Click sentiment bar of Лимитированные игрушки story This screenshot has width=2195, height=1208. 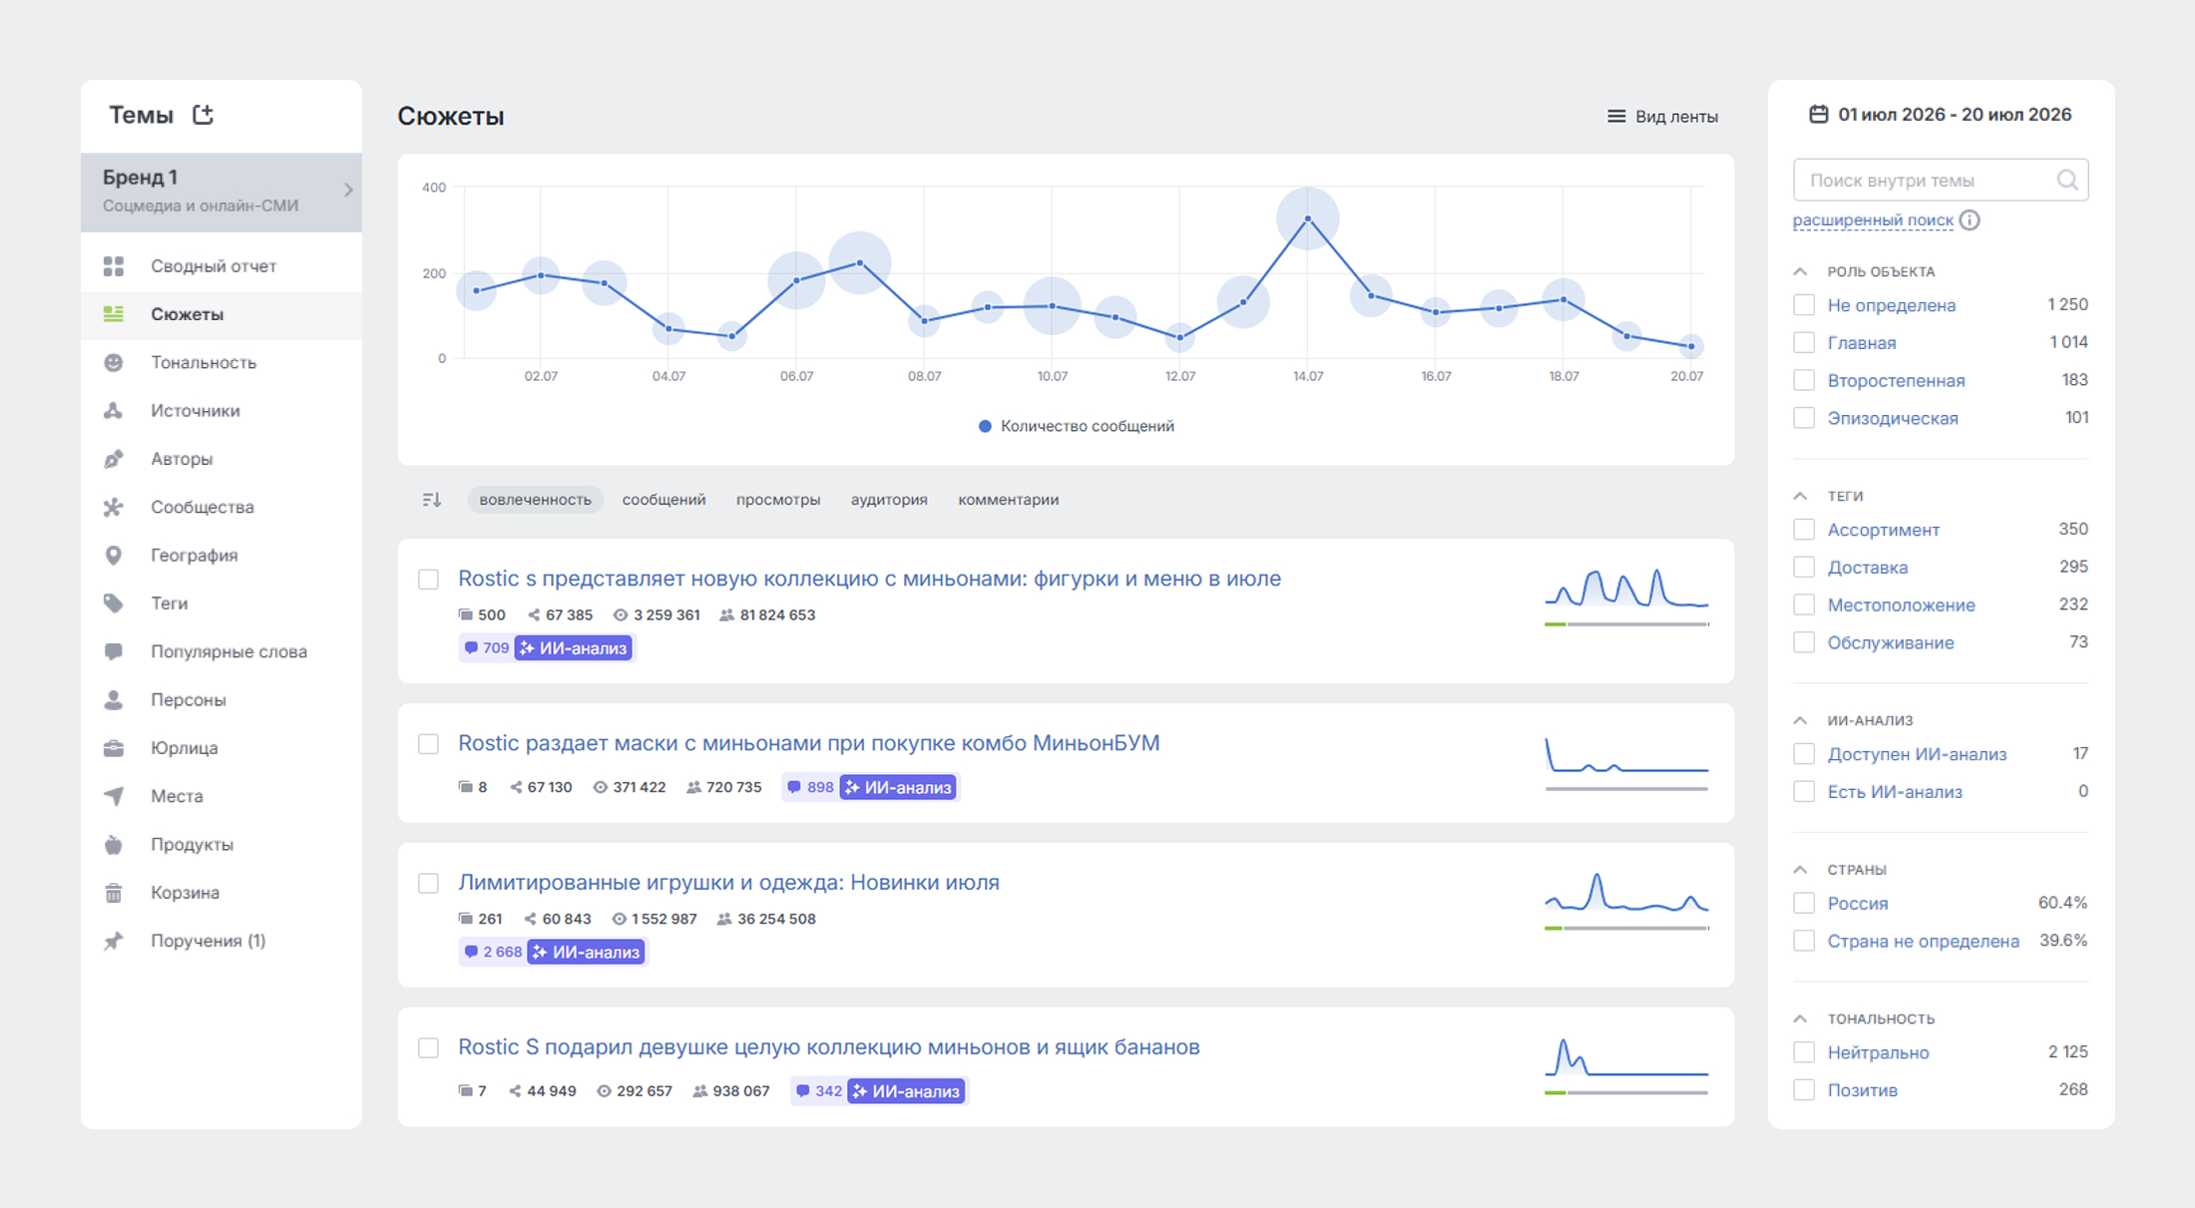1626,929
